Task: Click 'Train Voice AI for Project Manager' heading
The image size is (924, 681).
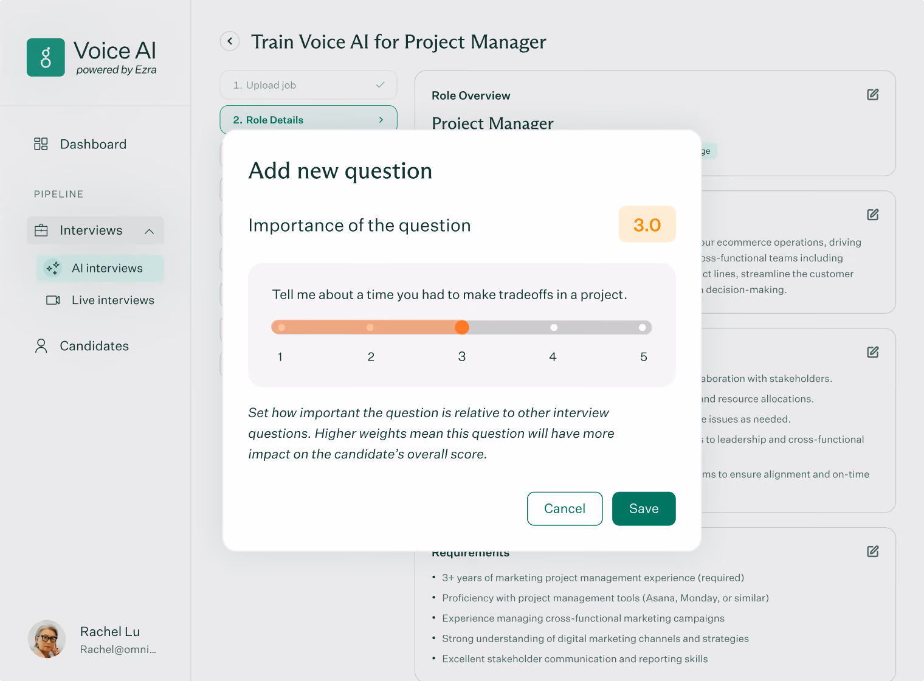Action: [399, 42]
